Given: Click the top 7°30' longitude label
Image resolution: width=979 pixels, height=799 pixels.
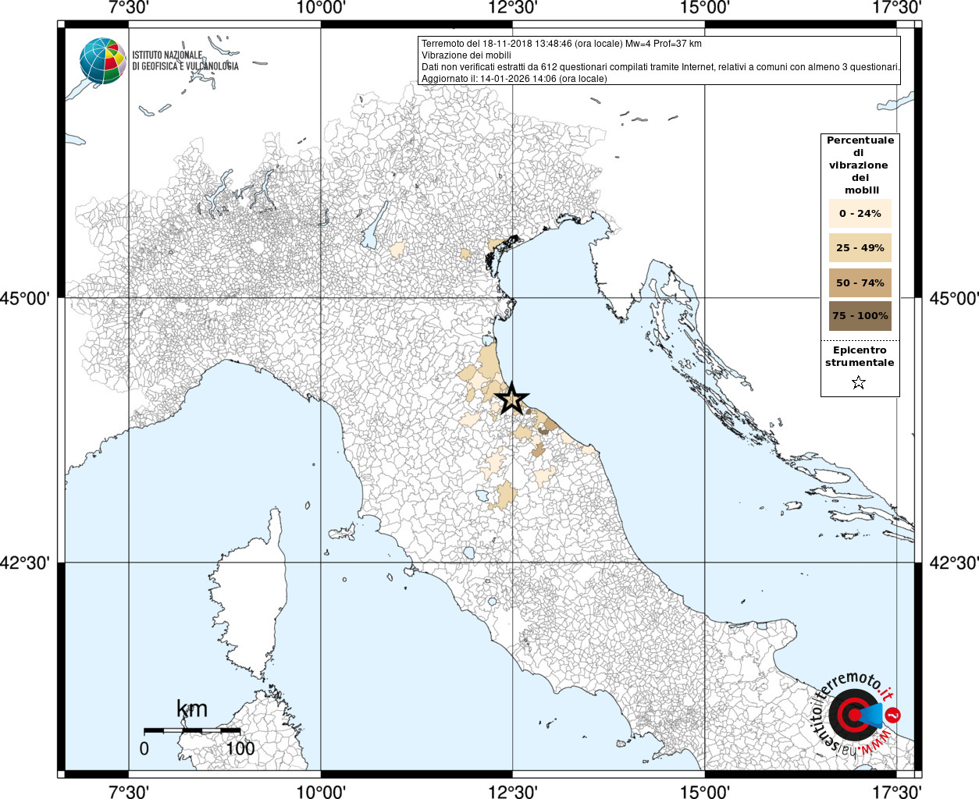Looking at the screenshot, I should (129, 8).
